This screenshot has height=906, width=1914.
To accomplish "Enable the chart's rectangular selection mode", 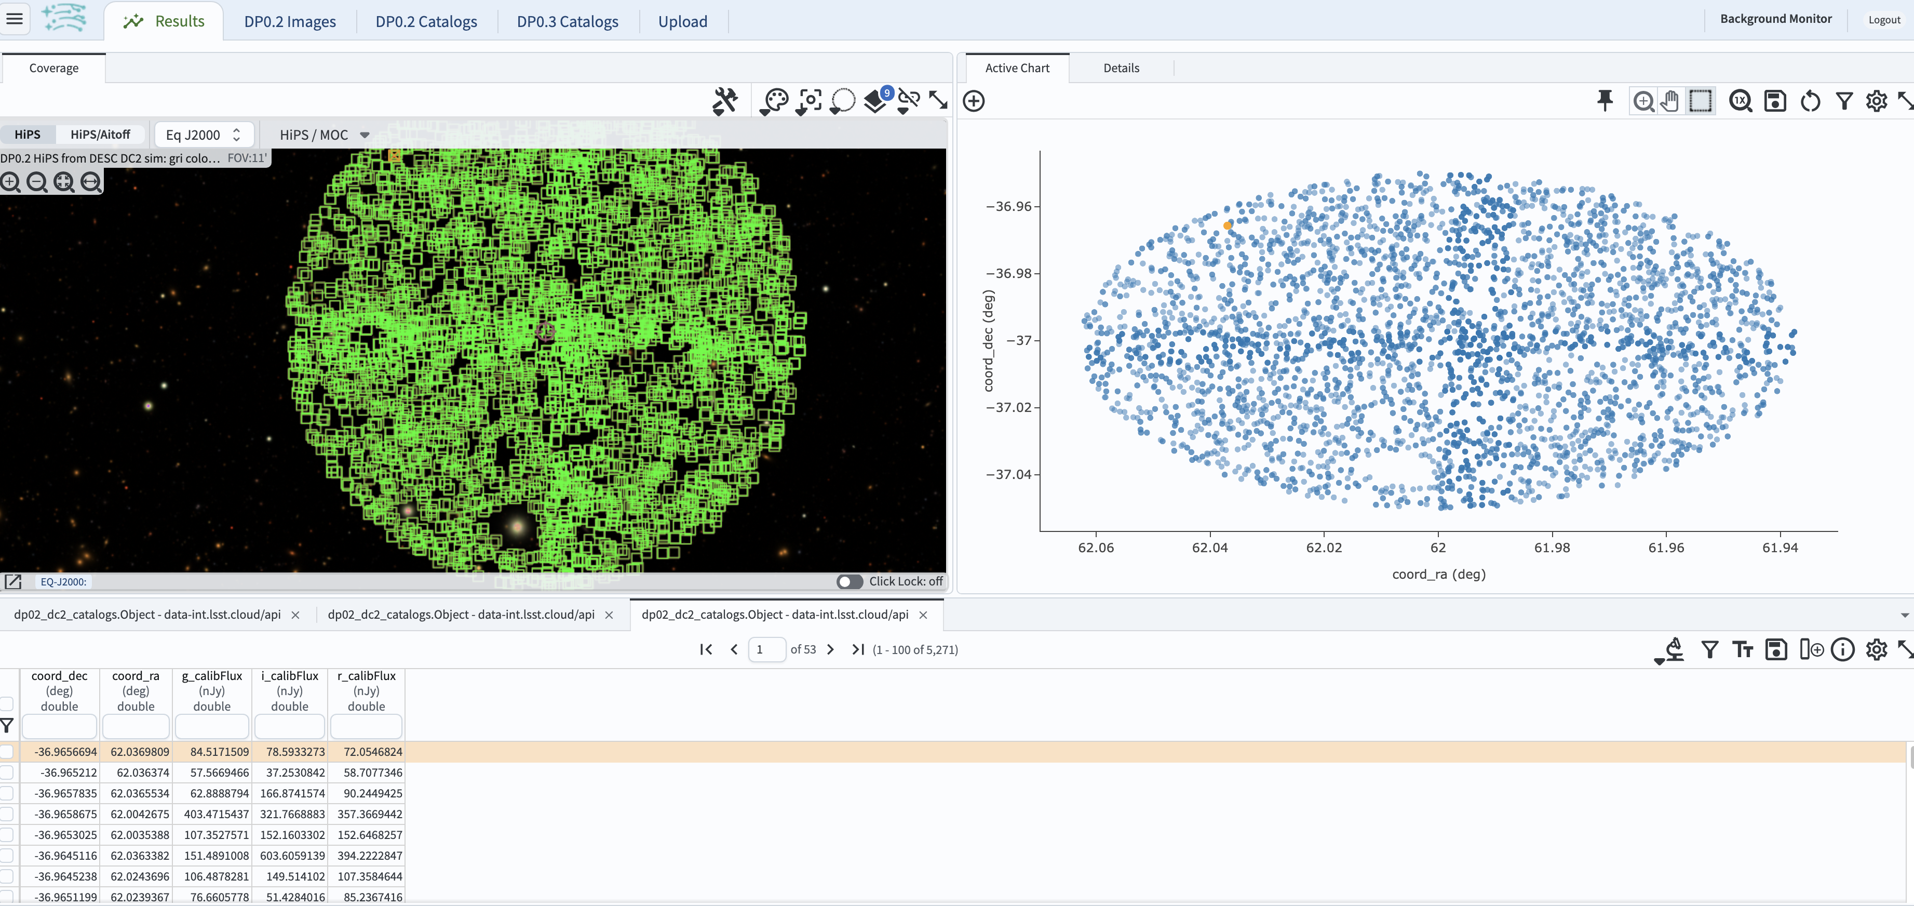I will 1702,101.
